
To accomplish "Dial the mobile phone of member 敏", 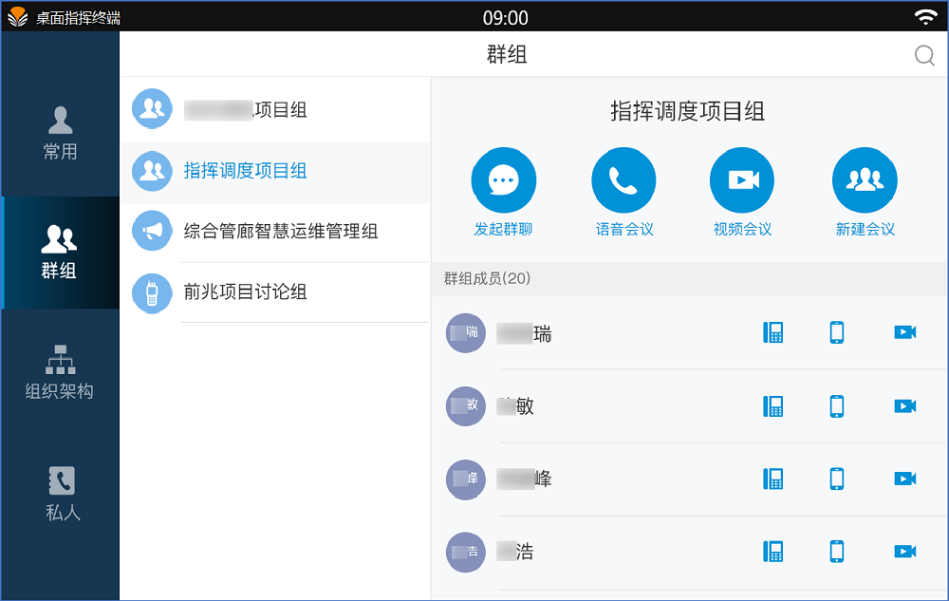I will pyautogui.click(x=836, y=406).
